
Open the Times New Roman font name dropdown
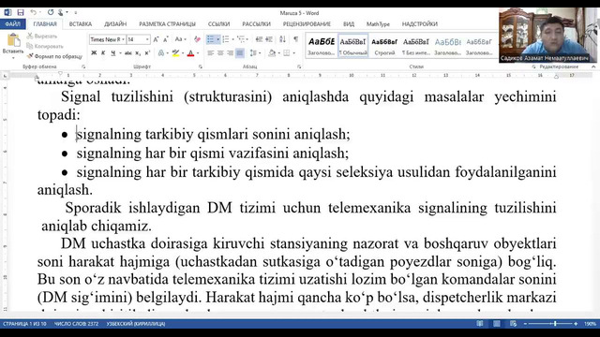tap(123, 39)
